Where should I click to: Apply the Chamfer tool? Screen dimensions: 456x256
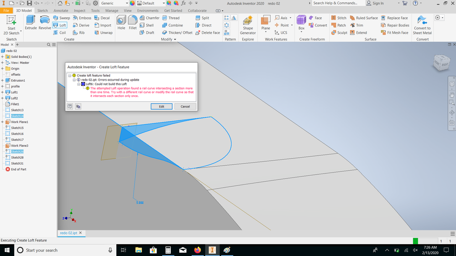(x=149, y=18)
